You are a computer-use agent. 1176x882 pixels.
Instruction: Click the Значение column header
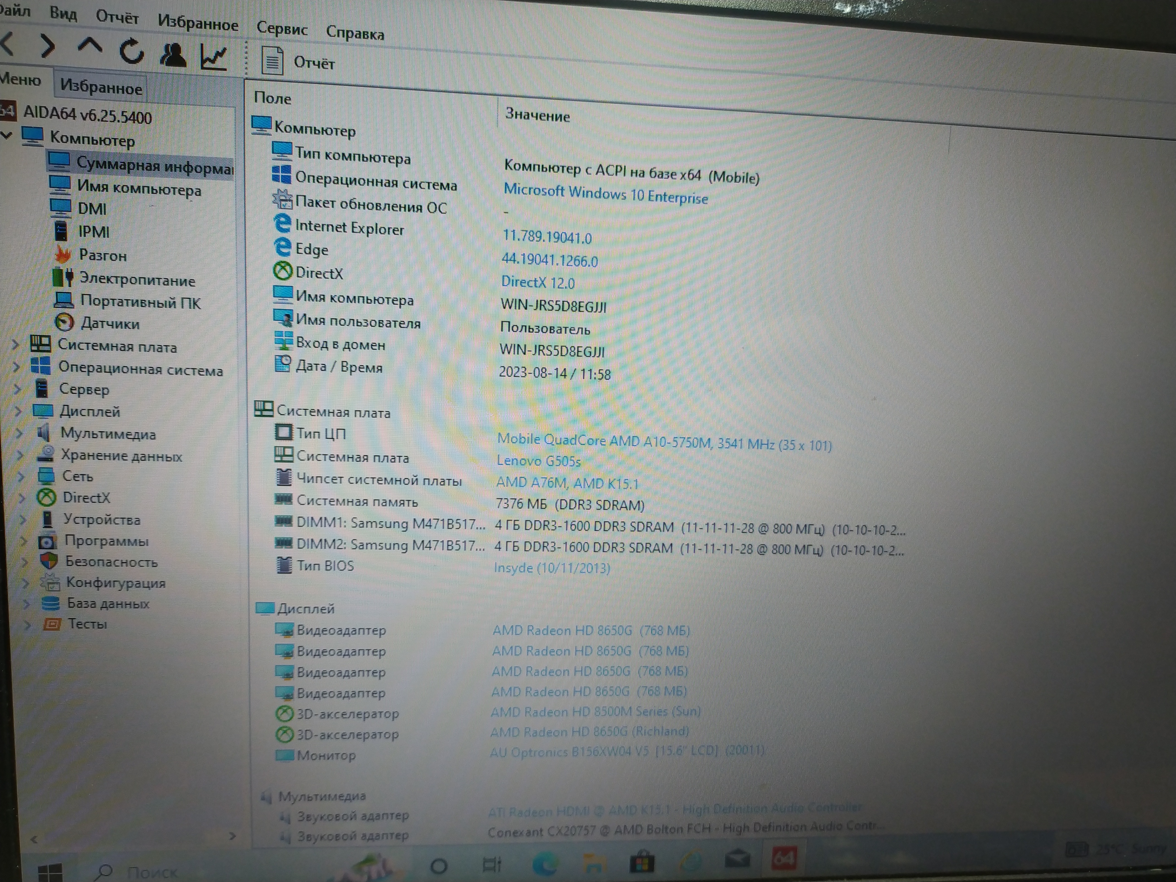point(537,115)
